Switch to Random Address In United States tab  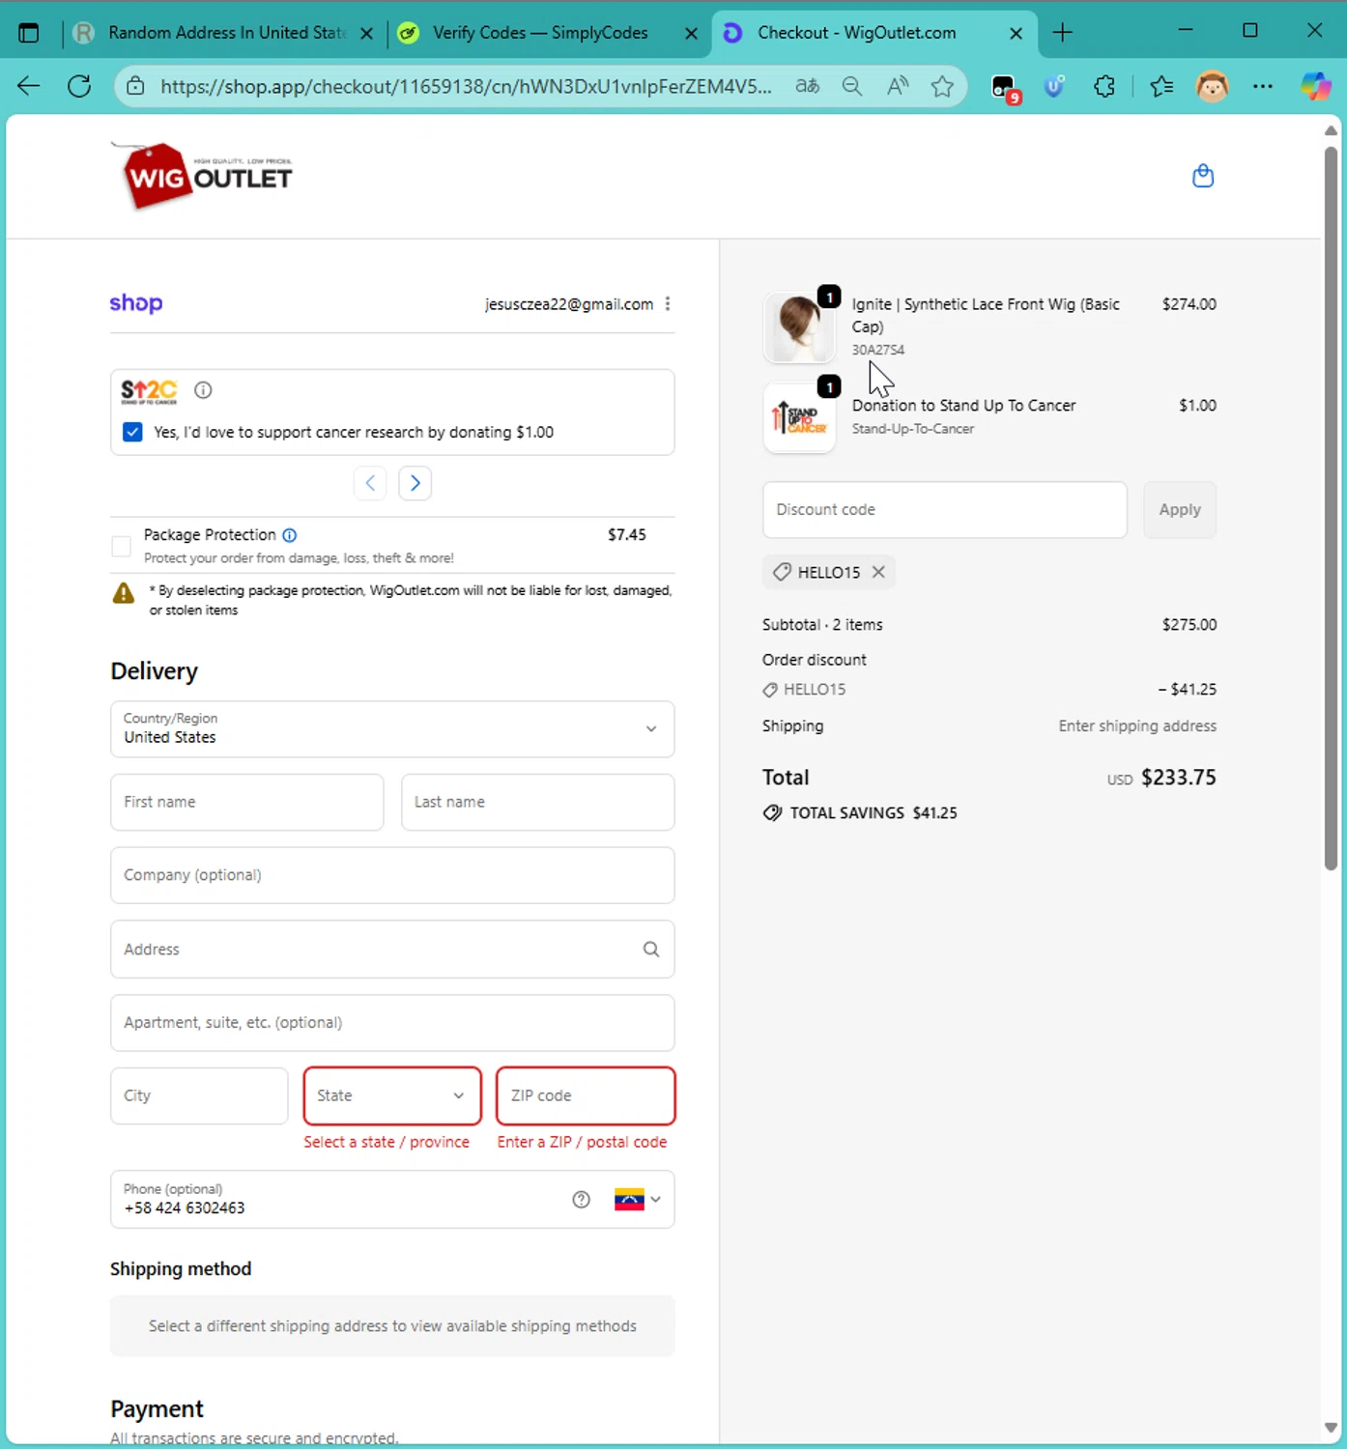coord(224,33)
